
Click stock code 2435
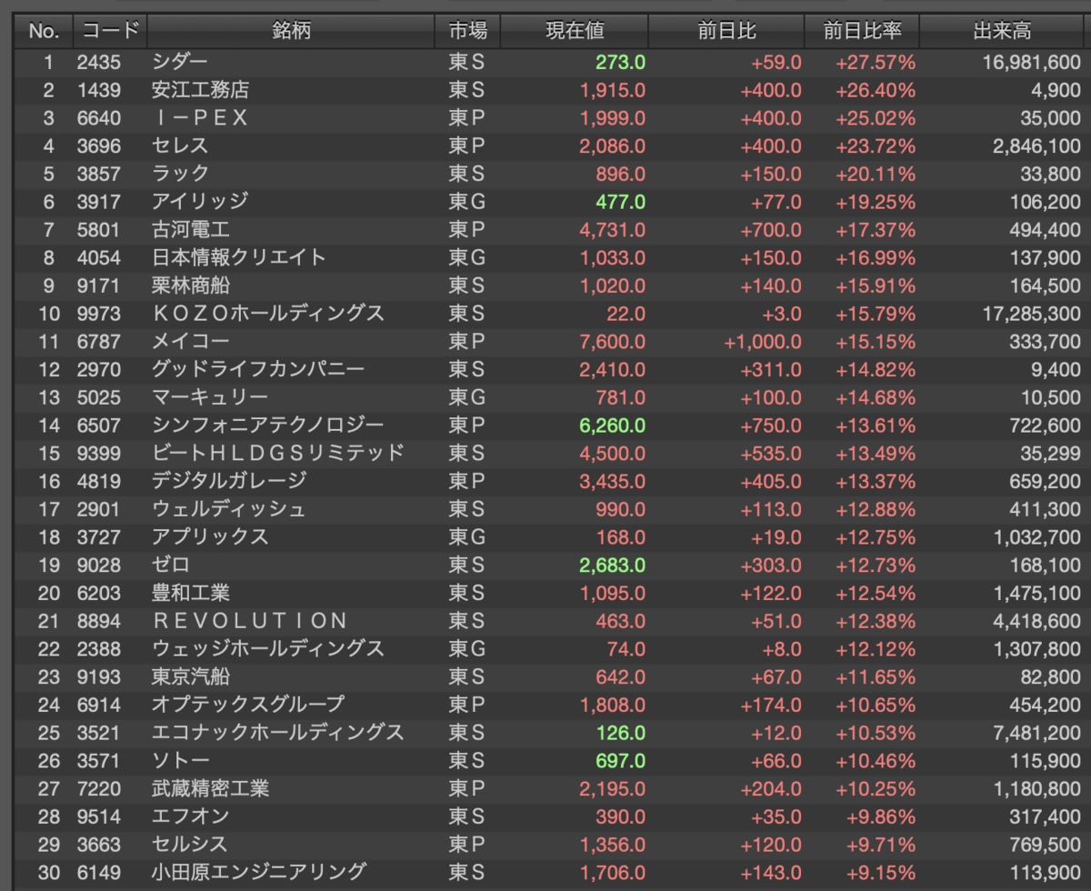[x=98, y=63]
